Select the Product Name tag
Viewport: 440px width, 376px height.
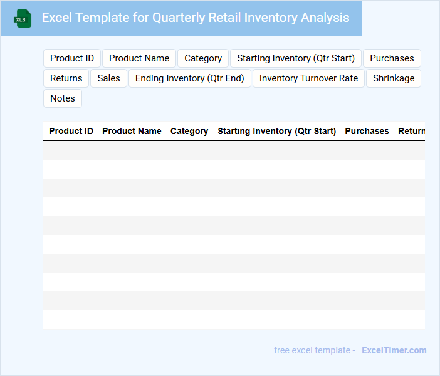click(139, 58)
